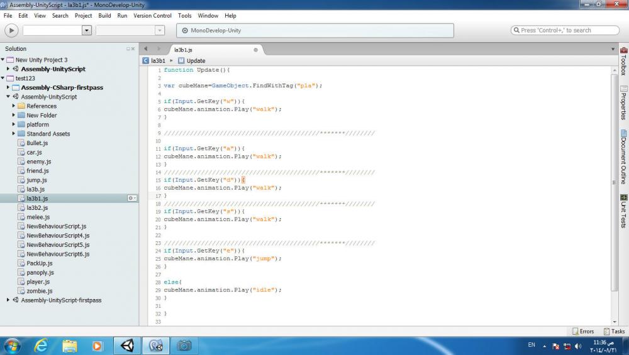Expand Assembly-CSharp-firstpass project
Image resolution: width=629 pixels, height=355 pixels.
pos(8,87)
